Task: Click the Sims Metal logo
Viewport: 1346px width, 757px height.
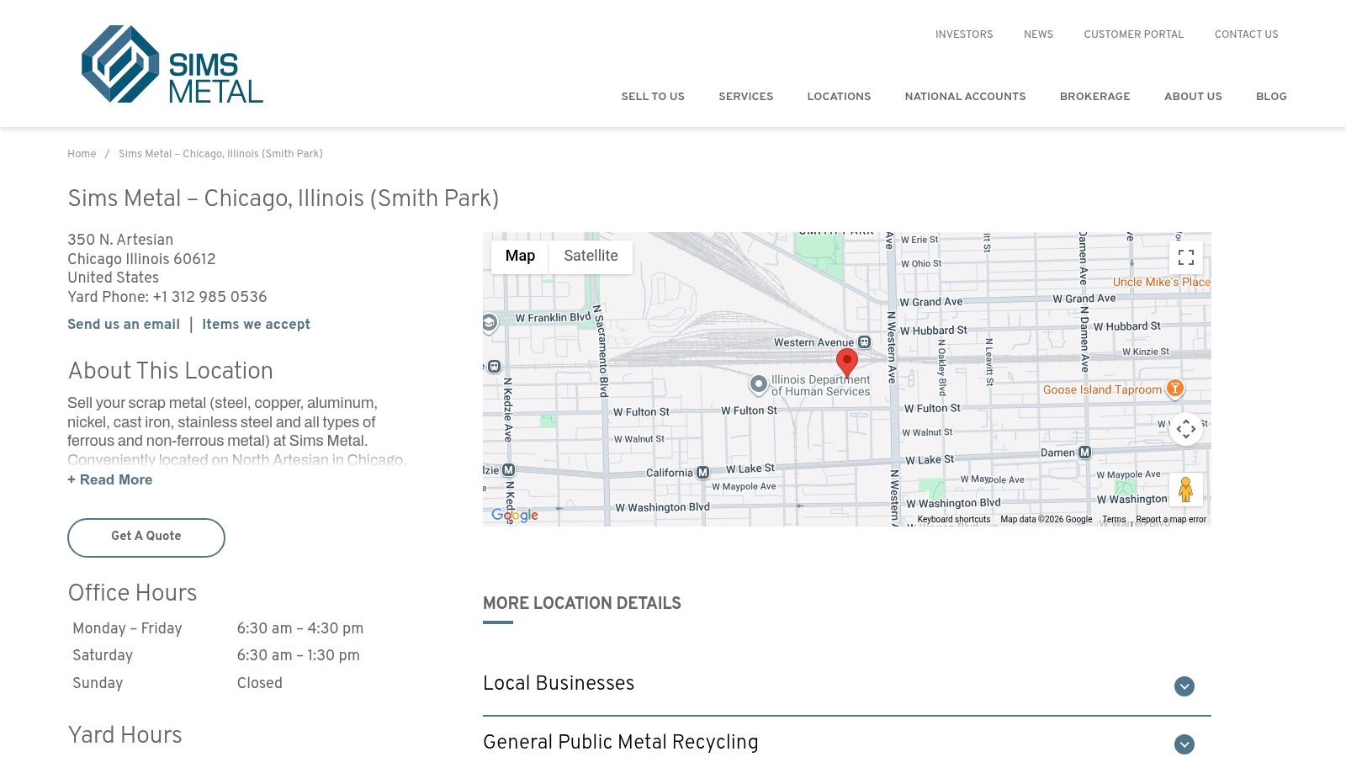Action: click(x=172, y=64)
